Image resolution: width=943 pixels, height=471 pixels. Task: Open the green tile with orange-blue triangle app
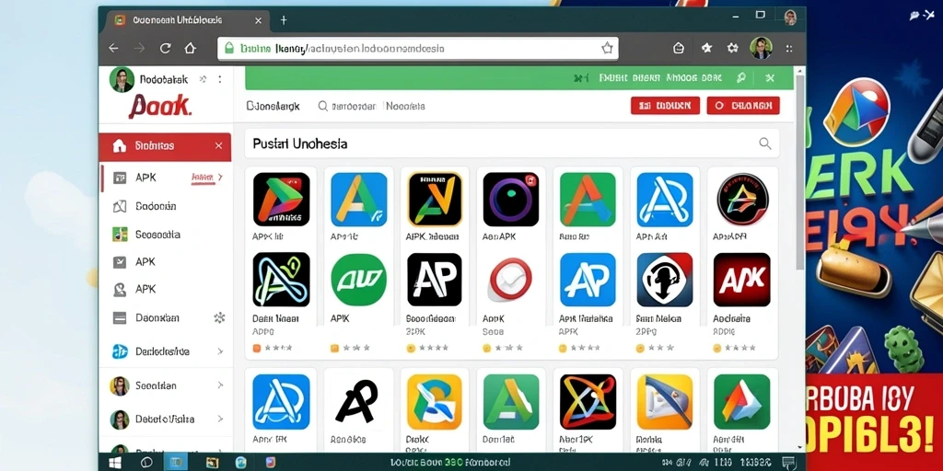coord(741,401)
